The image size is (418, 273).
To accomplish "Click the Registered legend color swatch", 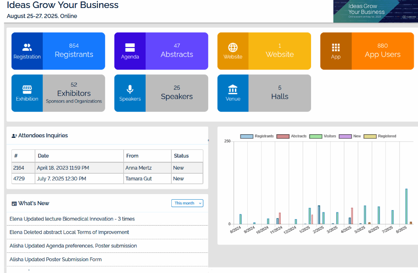I will 370,136.
